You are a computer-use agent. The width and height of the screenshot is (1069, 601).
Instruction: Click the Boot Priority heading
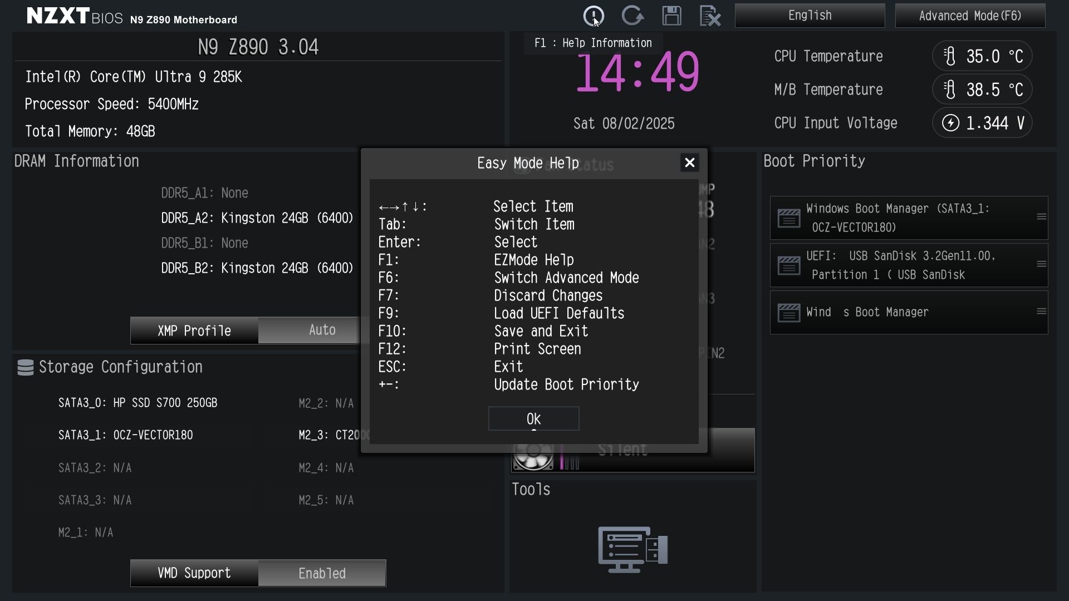[x=814, y=161]
